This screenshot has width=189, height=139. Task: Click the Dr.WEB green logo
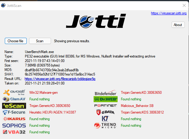pyautogui.click(x=106, y=99)
